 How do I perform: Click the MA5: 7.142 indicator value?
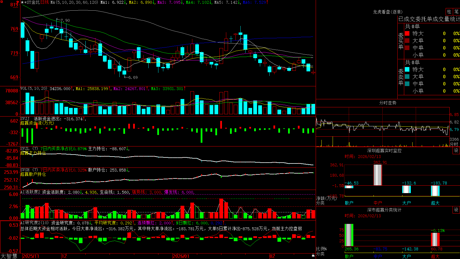coord(227,2)
